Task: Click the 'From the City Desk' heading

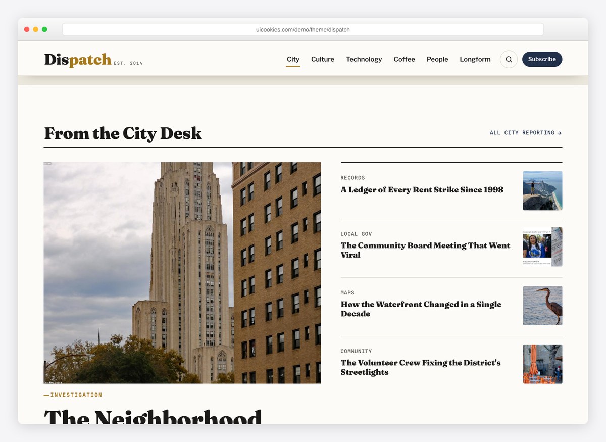Action: [123, 133]
